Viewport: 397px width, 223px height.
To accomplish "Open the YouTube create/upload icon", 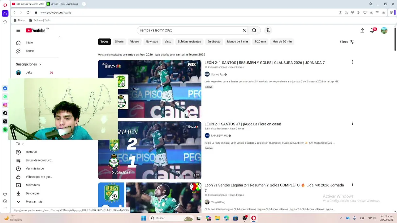I will 362,30.
